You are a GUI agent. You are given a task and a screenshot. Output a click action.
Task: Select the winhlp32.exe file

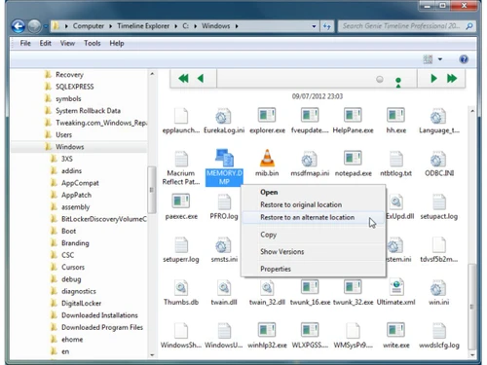coord(267,336)
